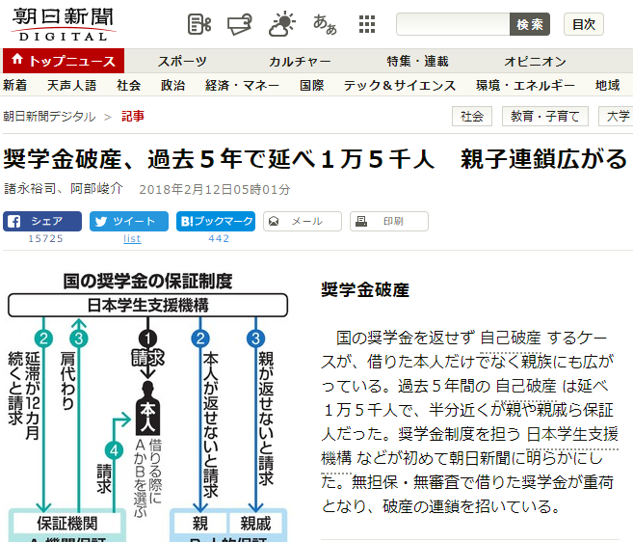Share article with Facebook シェア button
The width and height of the screenshot is (633, 542).
42,221
